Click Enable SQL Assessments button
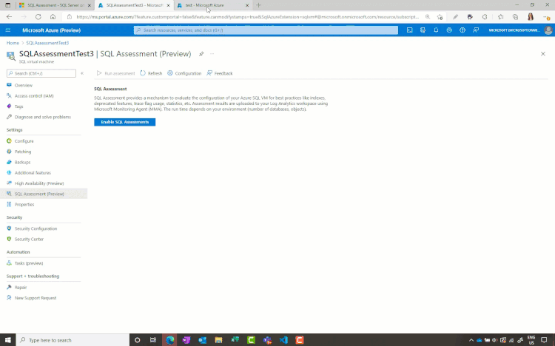Screen dimensions: 555x346 point(124,122)
